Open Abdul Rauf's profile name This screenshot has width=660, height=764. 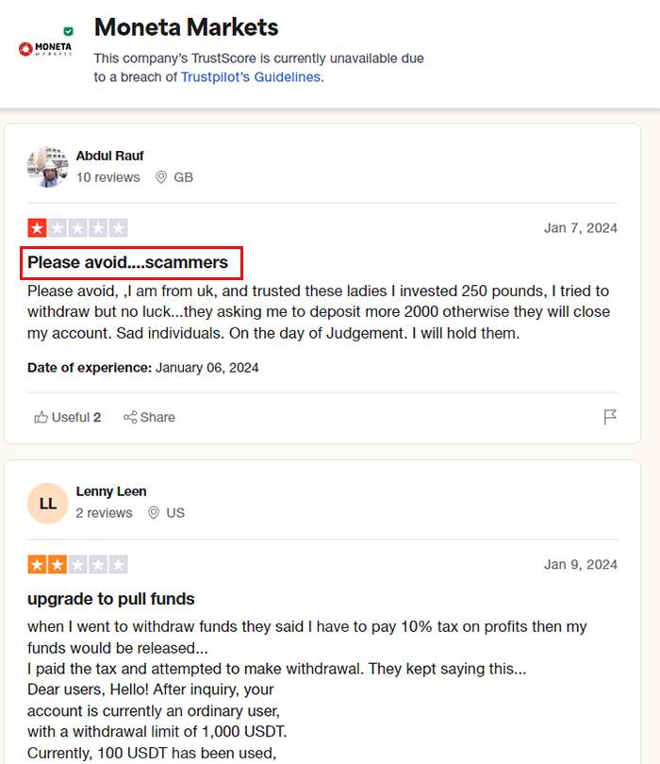pos(109,156)
